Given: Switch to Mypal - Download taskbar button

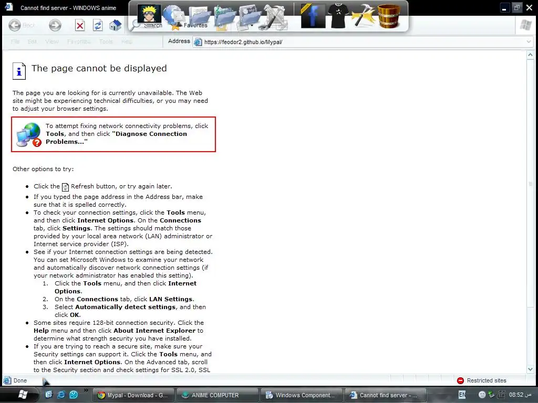Looking at the screenshot, I should [x=133, y=395].
